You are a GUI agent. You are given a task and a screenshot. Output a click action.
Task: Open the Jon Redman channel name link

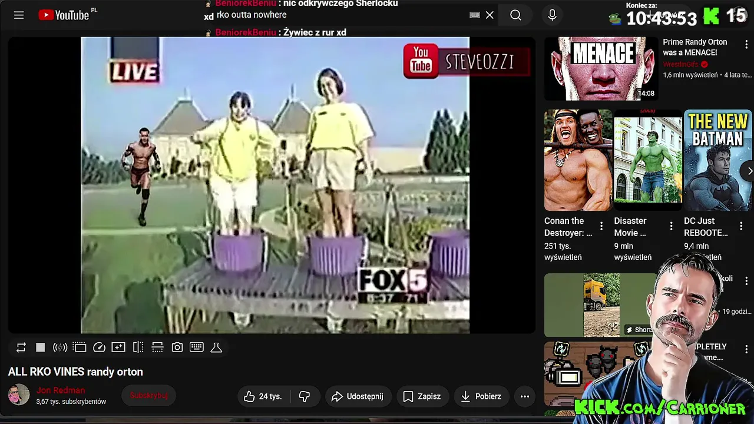61,390
